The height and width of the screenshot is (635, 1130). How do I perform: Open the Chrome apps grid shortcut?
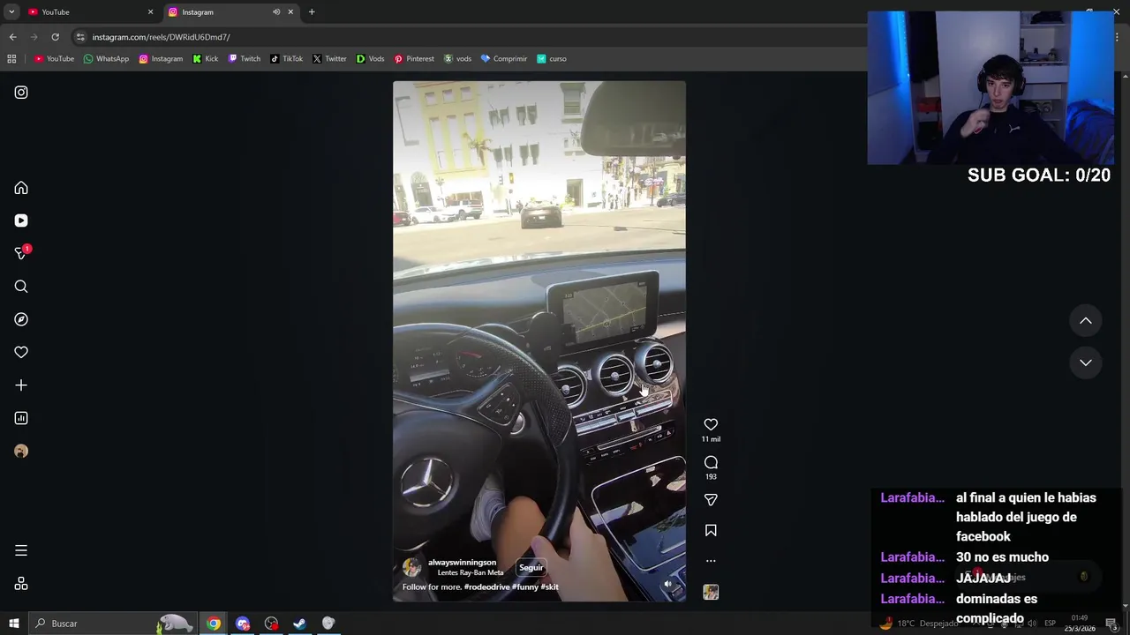click(11, 59)
